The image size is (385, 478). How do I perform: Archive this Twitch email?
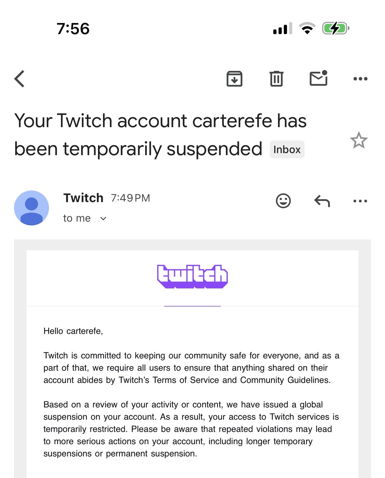[235, 79]
